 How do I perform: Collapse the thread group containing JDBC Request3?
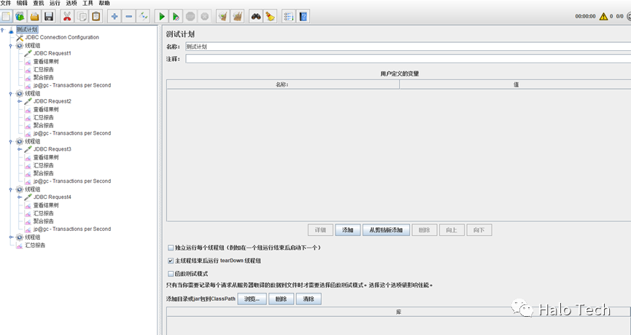pyautogui.click(x=11, y=141)
